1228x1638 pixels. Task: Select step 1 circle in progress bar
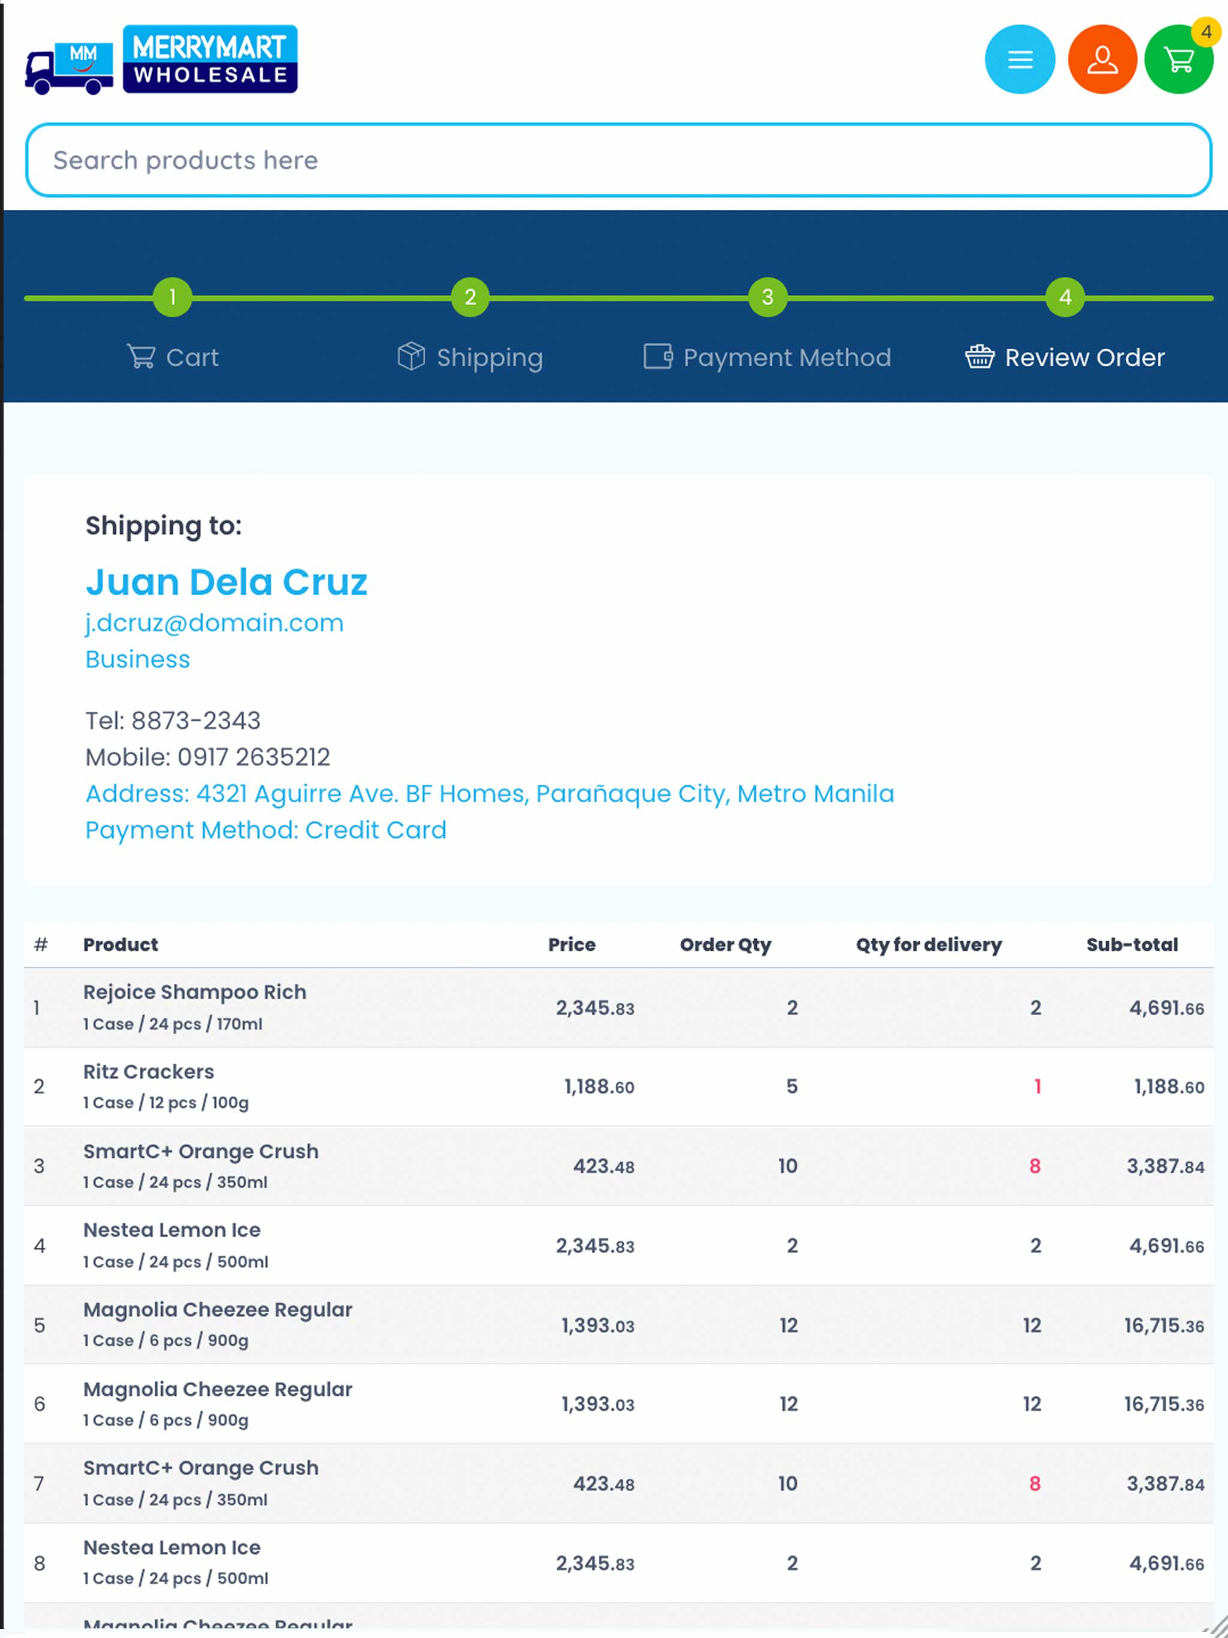point(172,298)
